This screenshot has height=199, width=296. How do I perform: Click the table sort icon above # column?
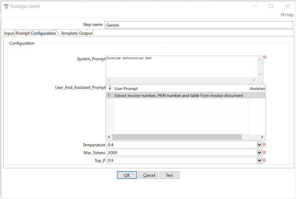[110, 87]
